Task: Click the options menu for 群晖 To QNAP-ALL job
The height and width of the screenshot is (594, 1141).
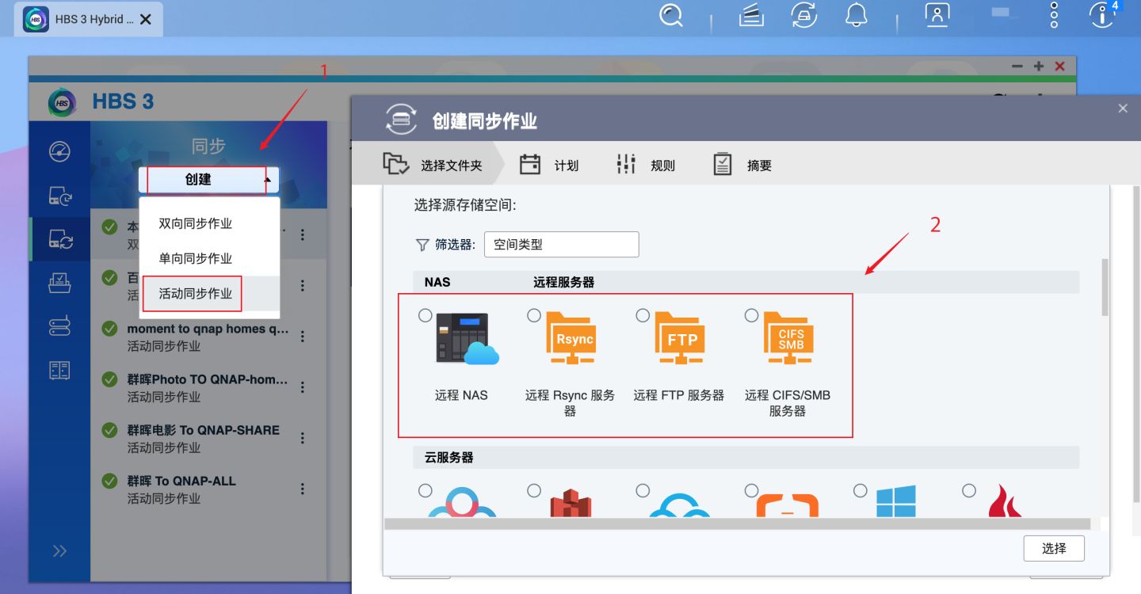Action: (302, 489)
